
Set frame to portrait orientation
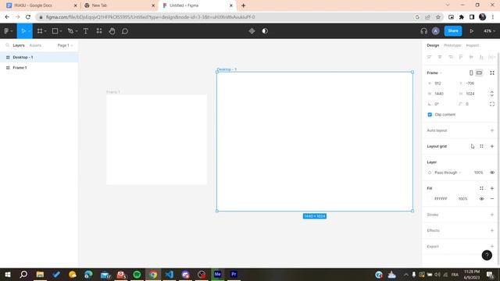471,73
